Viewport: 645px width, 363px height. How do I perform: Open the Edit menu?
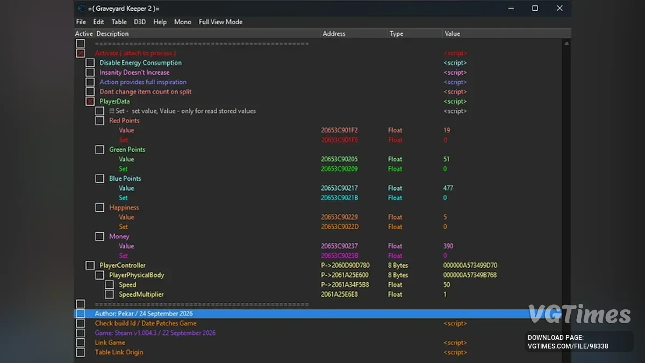click(x=98, y=22)
